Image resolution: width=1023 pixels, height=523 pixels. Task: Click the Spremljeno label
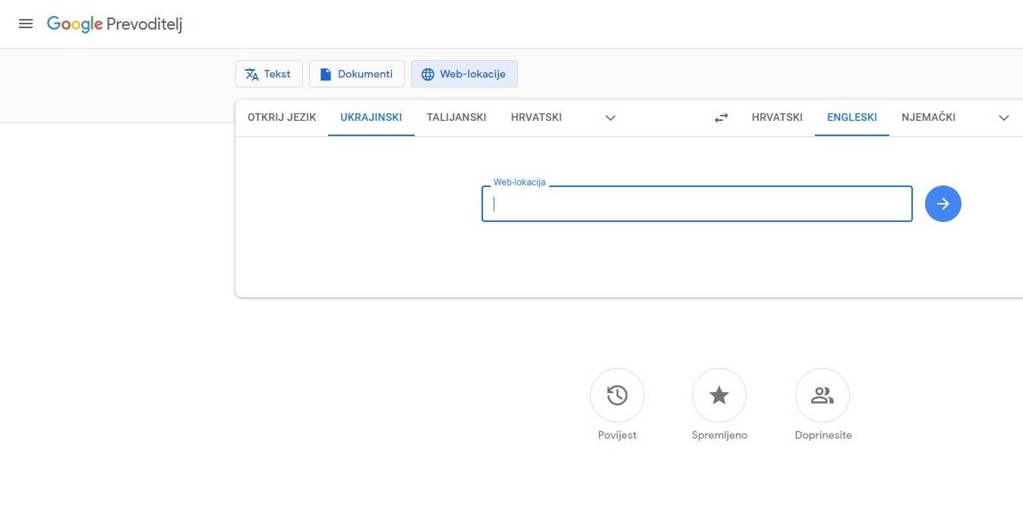point(719,436)
